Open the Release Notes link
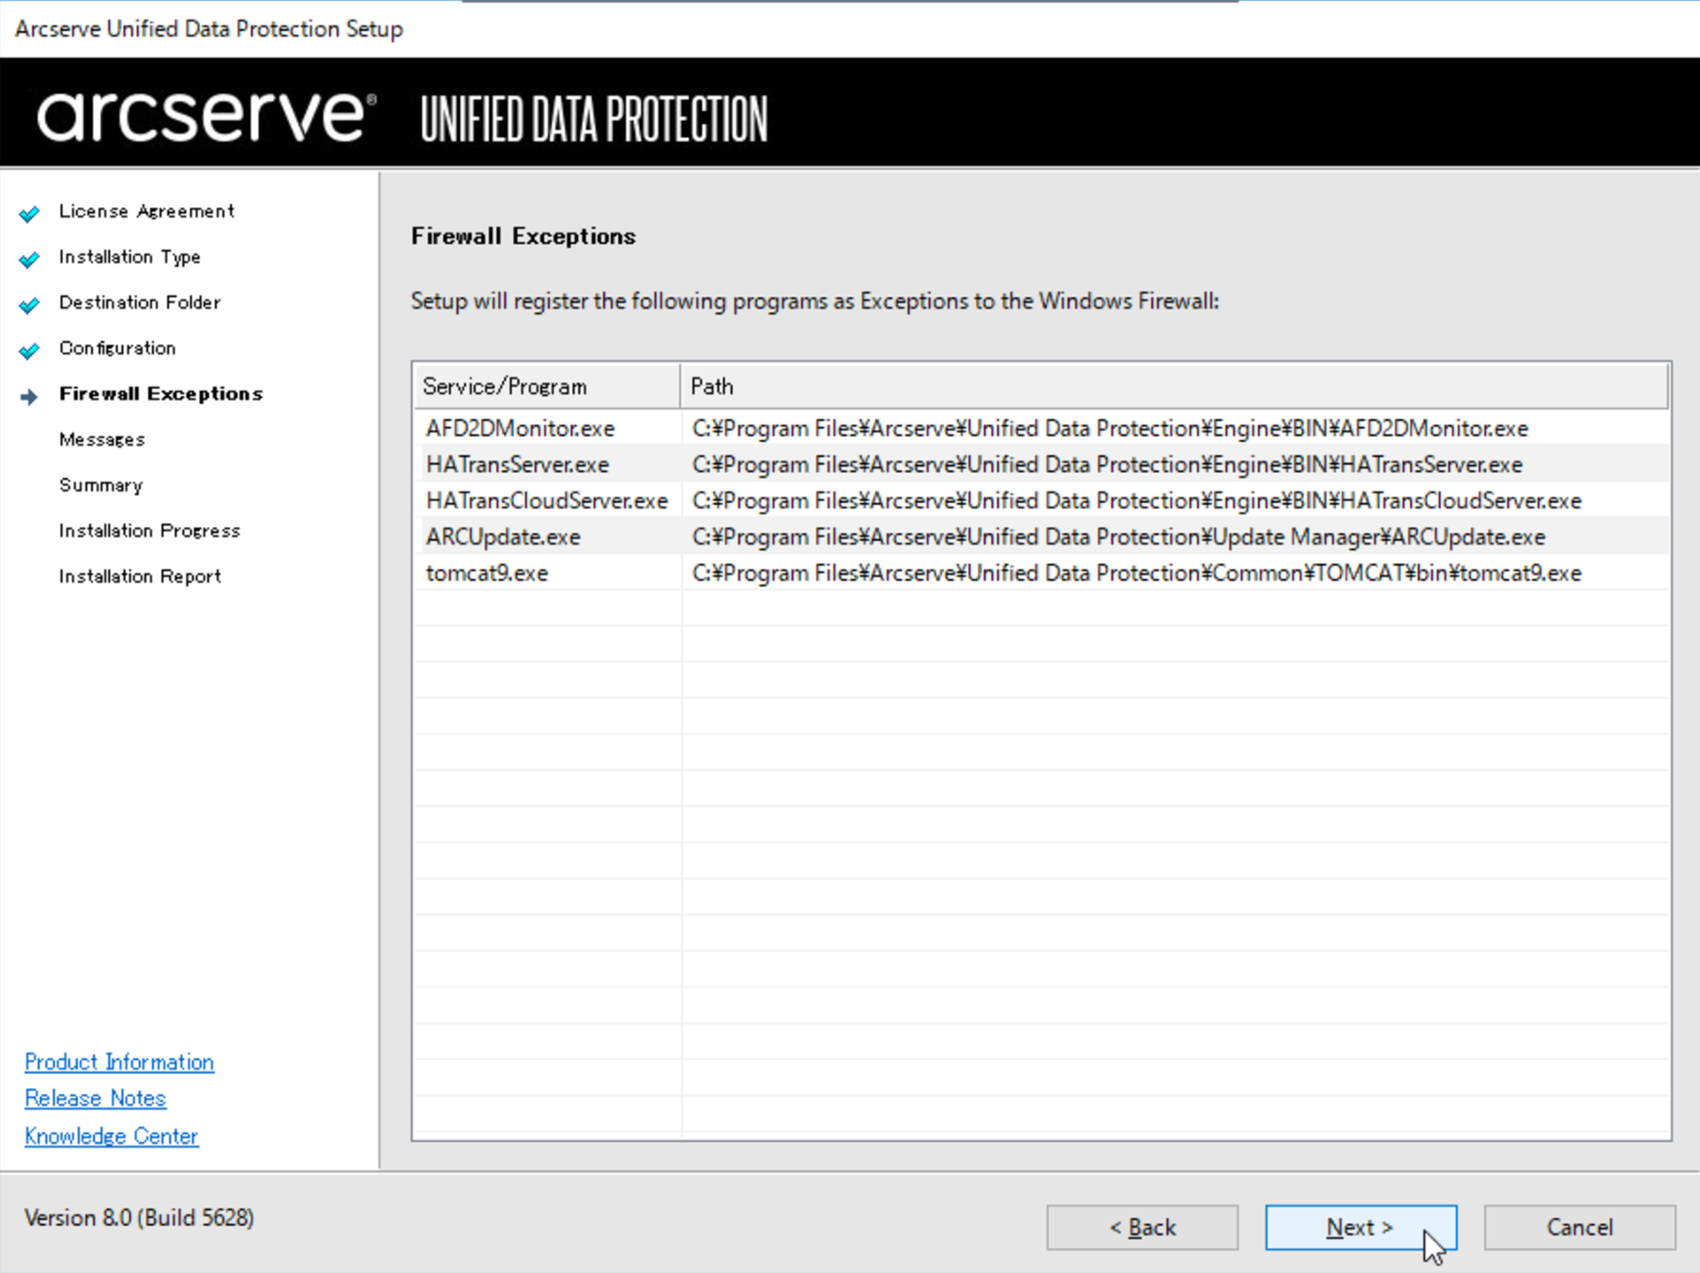The width and height of the screenshot is (1700, 1273). tap(95, 1099)
